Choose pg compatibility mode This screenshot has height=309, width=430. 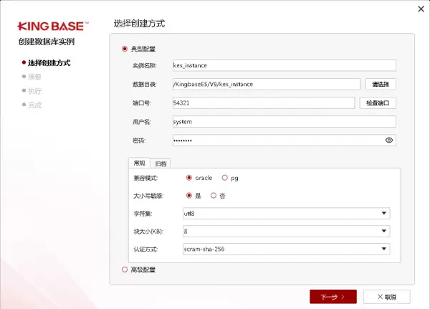225,177
